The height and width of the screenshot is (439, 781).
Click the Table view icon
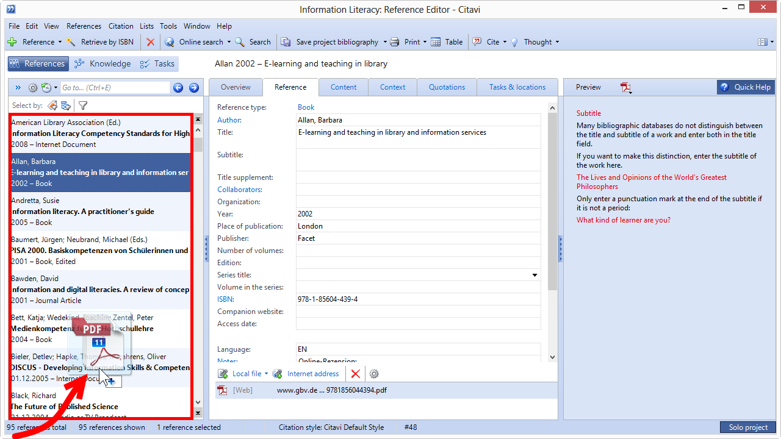(x=436, y=42)
